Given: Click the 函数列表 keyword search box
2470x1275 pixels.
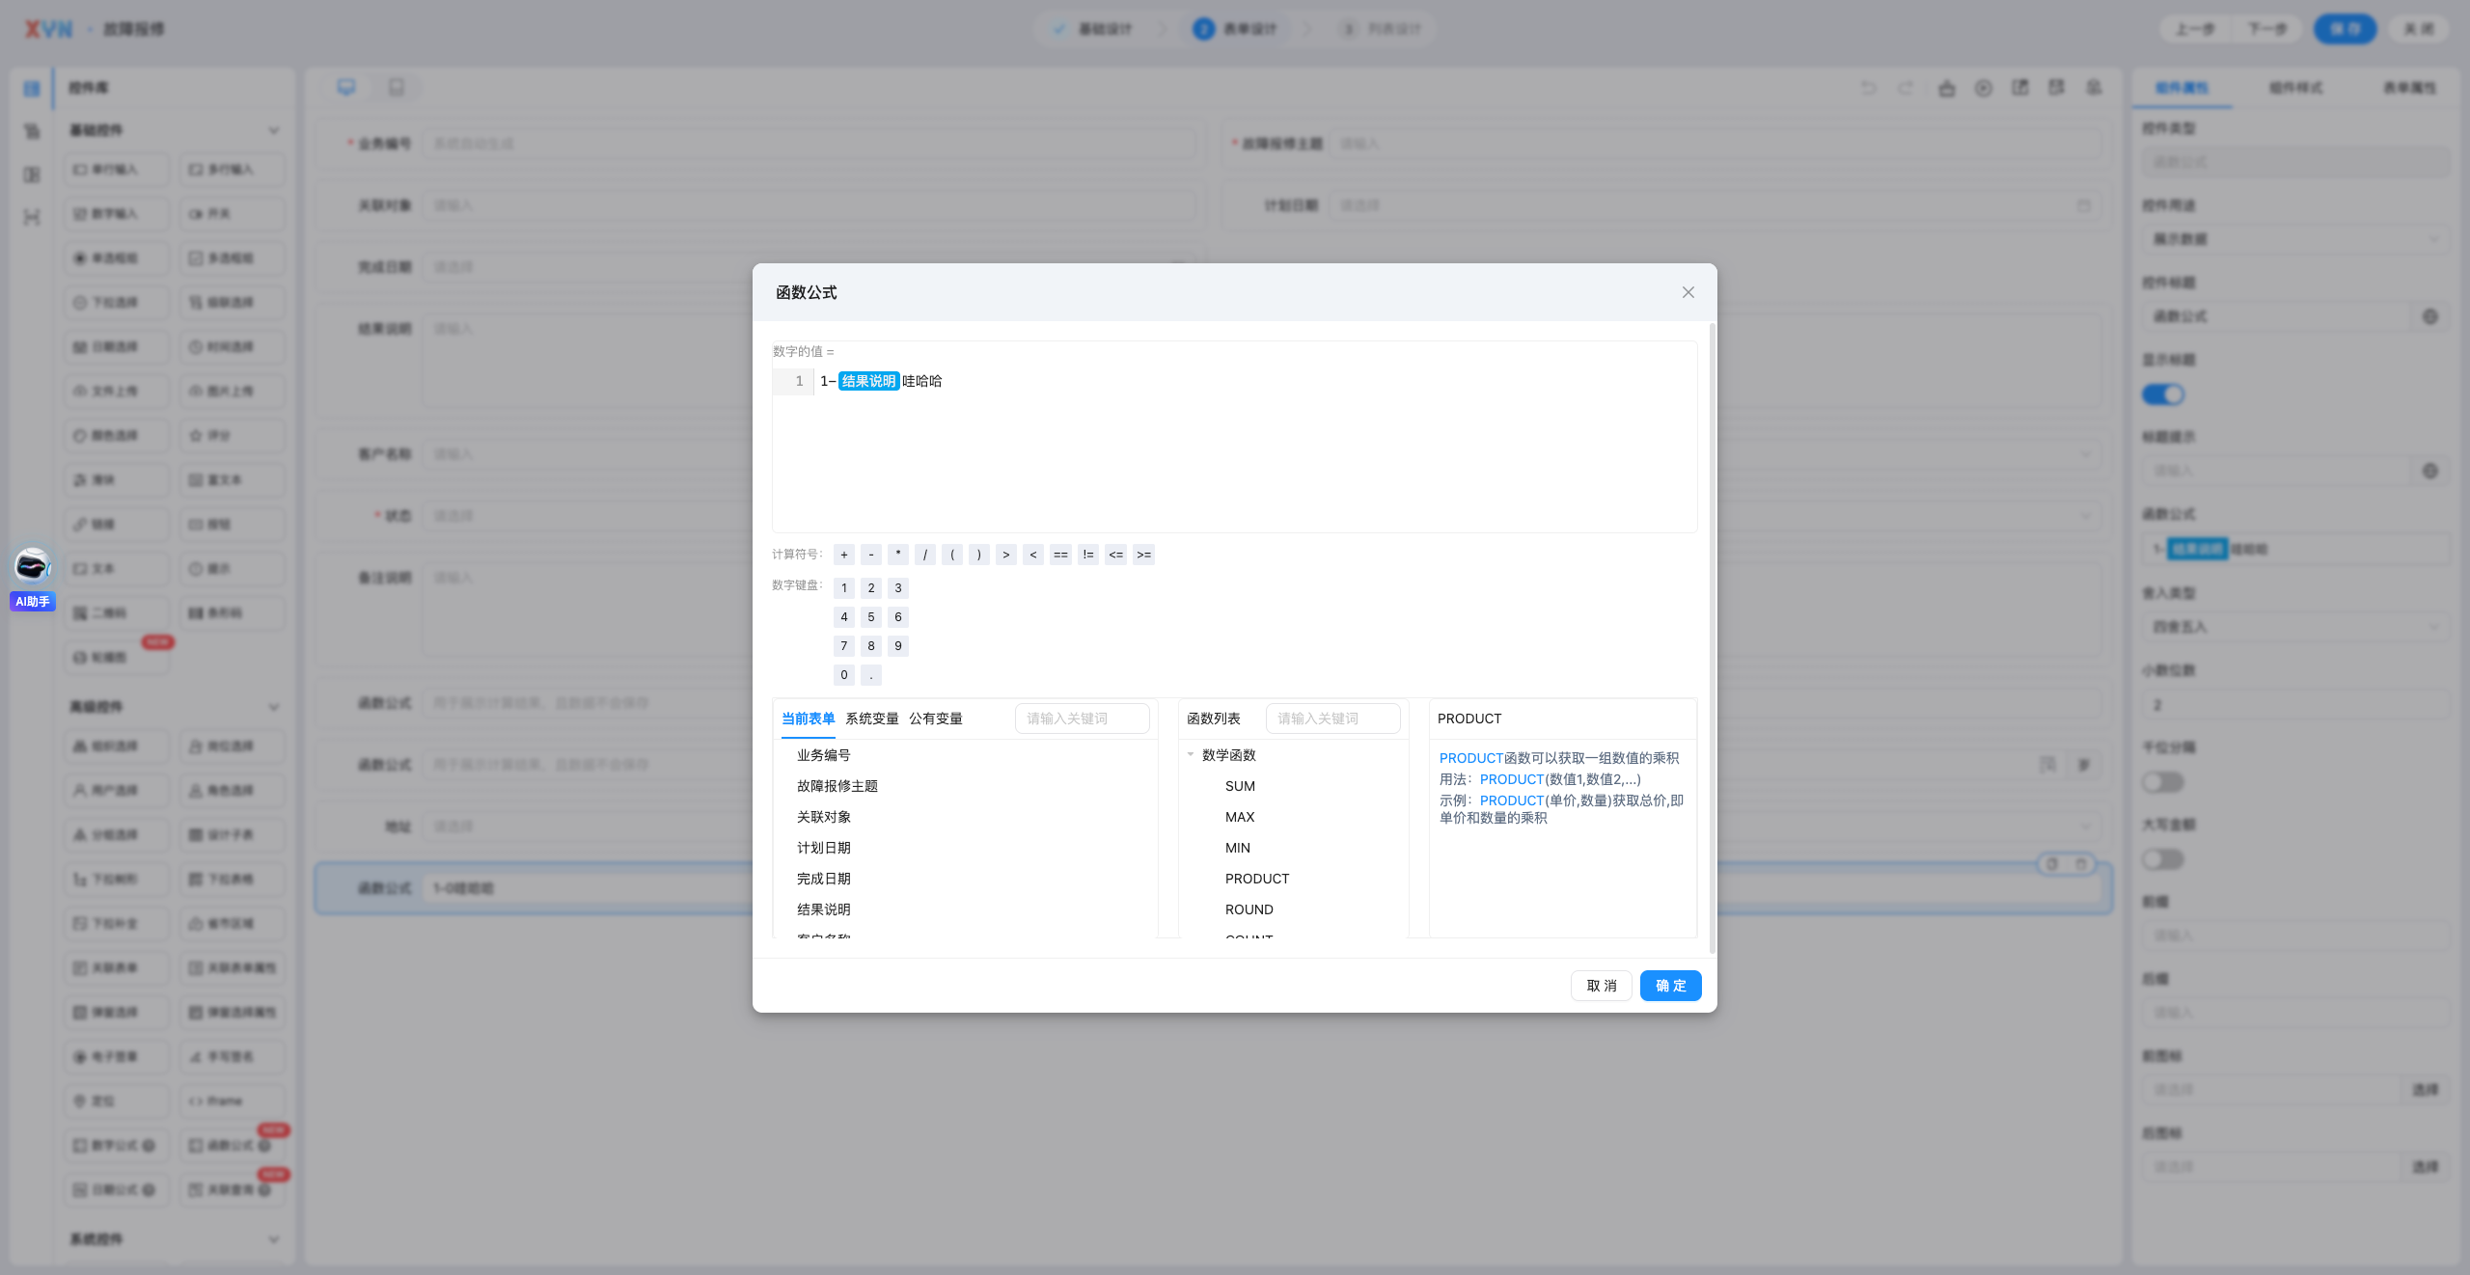Looking at the screenshot, I should click(x=1332, y=719).
